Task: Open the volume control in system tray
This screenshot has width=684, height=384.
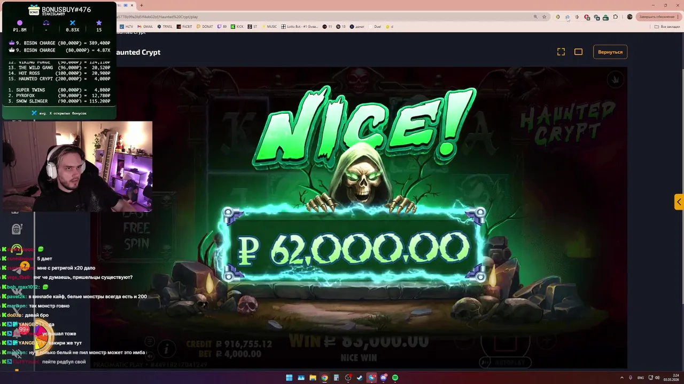Action: 657,378
